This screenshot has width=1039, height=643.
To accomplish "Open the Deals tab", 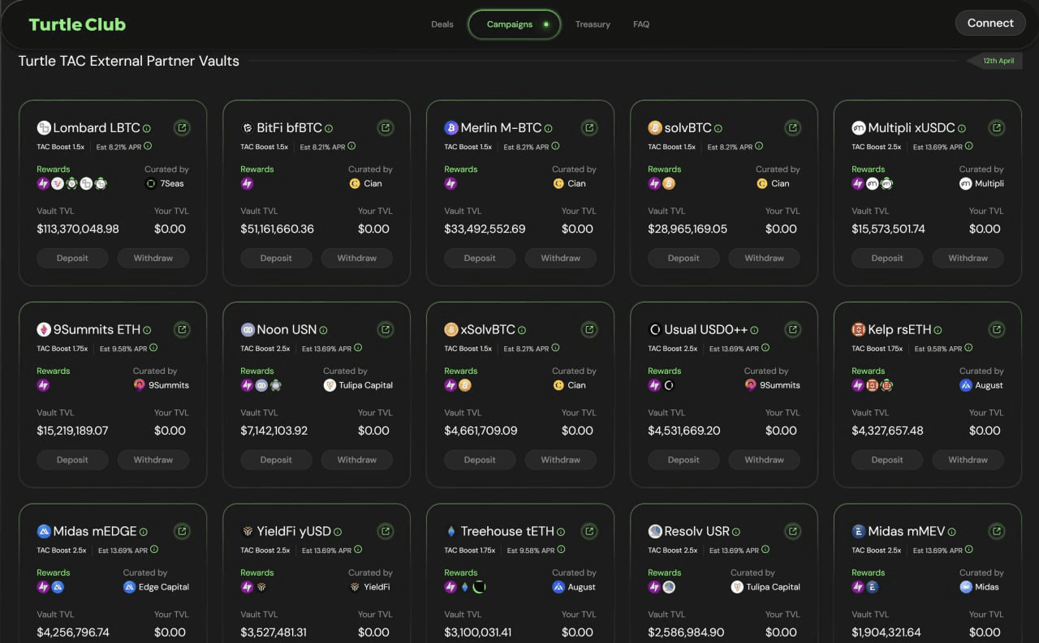I will (x=442, y=24).
